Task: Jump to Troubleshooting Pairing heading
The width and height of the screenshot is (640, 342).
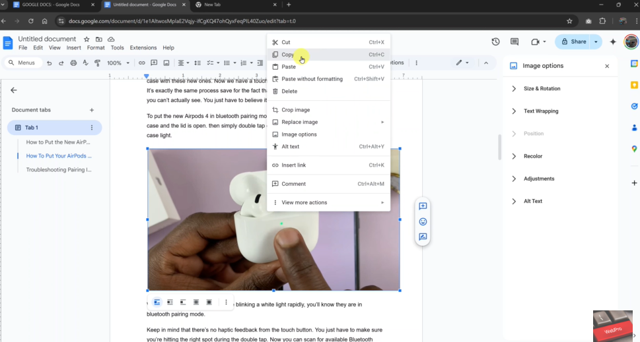Action: pyautogui.click(x=59, y=170)
